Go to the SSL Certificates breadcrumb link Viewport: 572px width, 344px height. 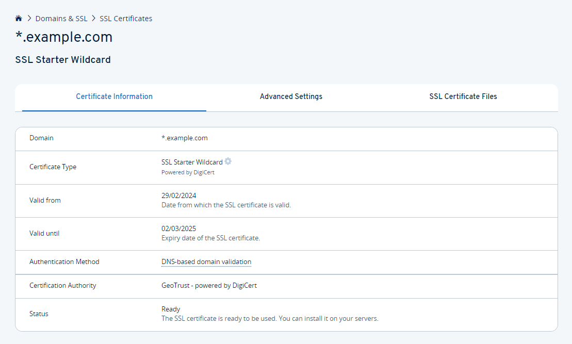click(x=126, y=19)
